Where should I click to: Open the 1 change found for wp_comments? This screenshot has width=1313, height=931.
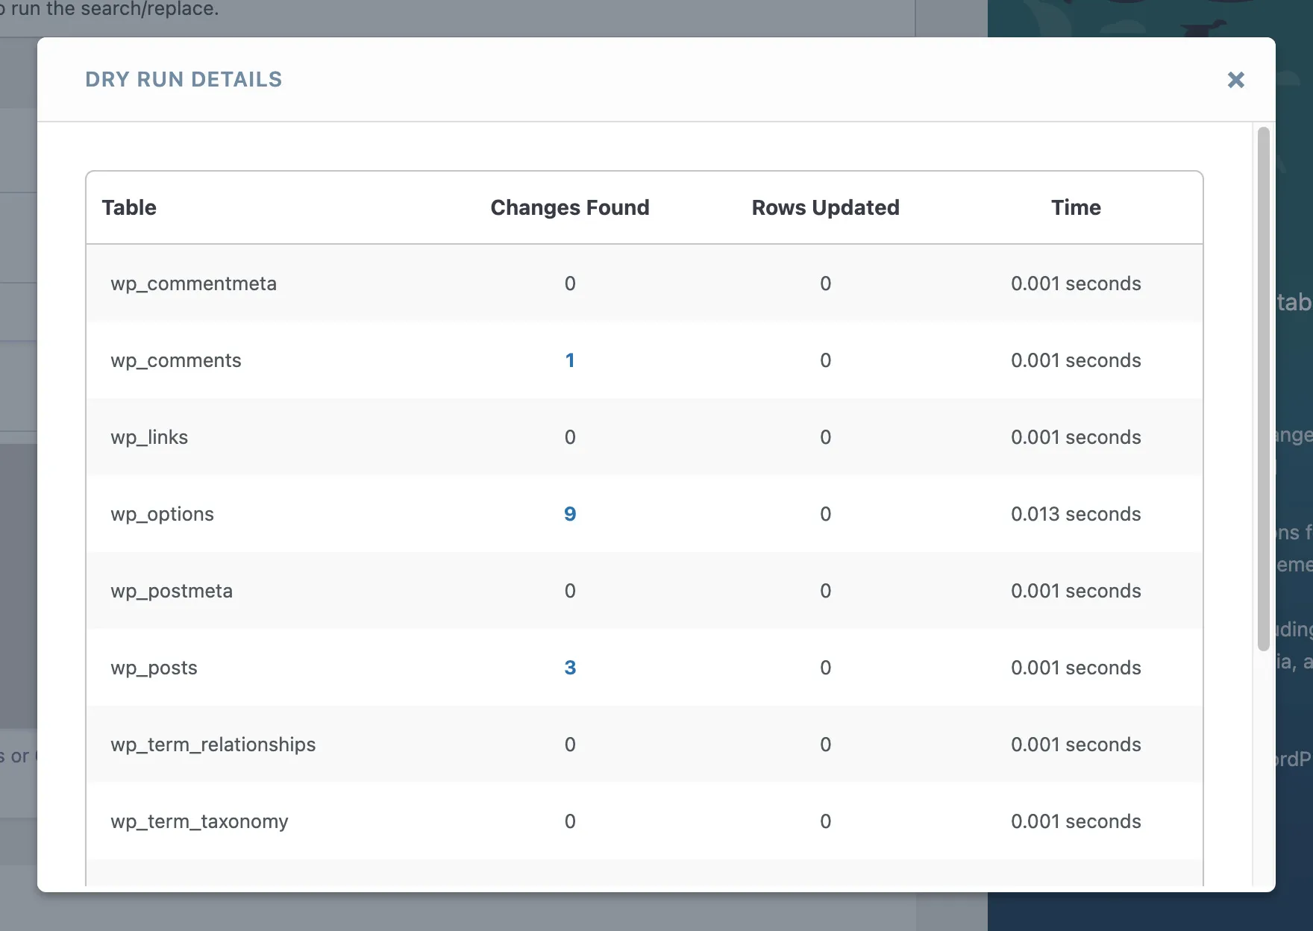coord(570,360)
